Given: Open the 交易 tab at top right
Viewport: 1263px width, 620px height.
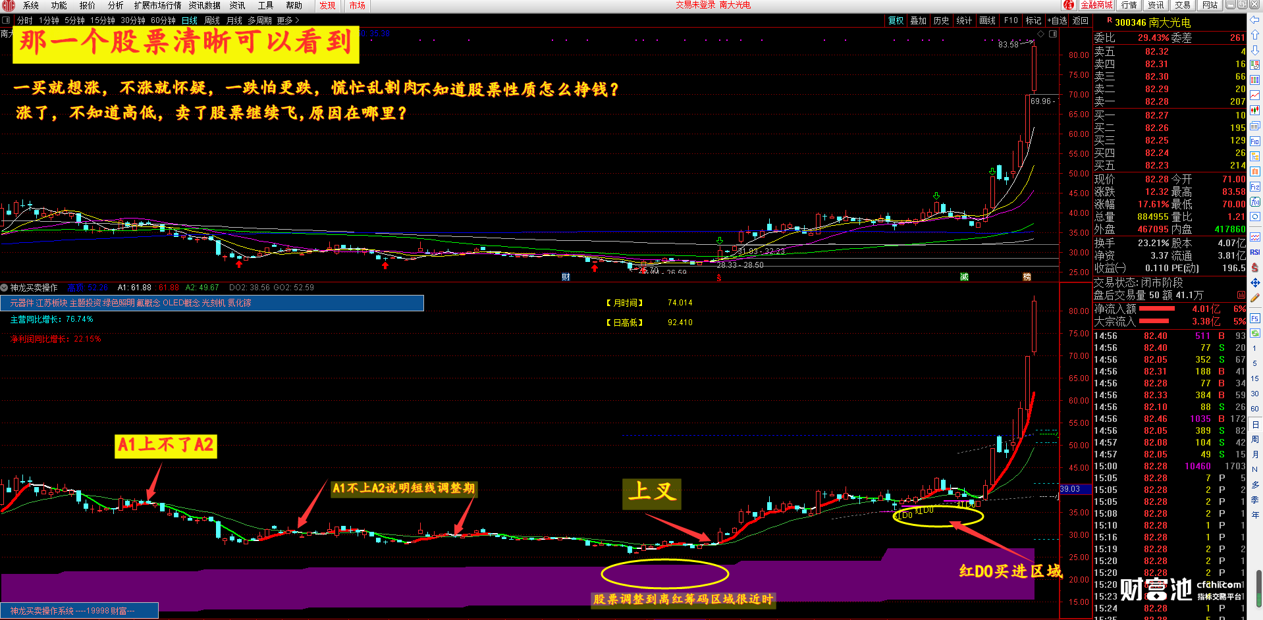Looking at the screenshot, I should [1183, 5].
